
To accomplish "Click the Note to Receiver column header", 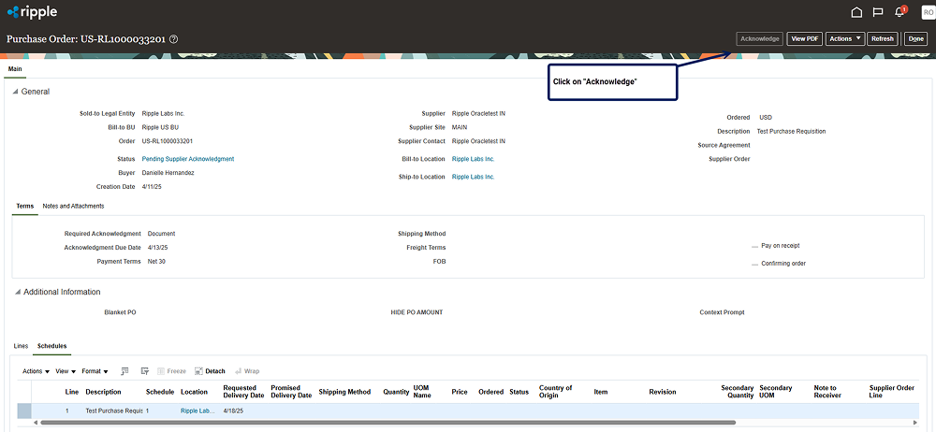I will (x=826, y=392).
